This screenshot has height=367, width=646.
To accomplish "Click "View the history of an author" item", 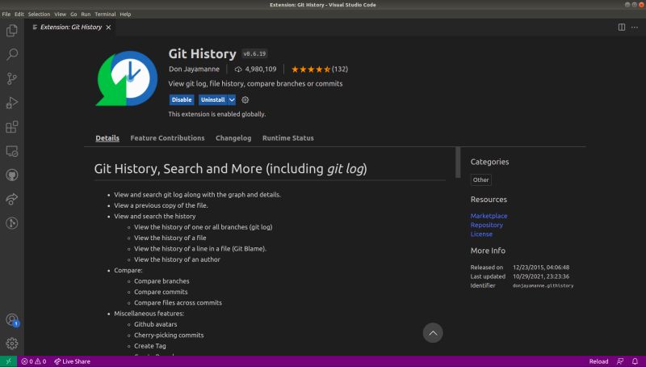I will [177, 259].
